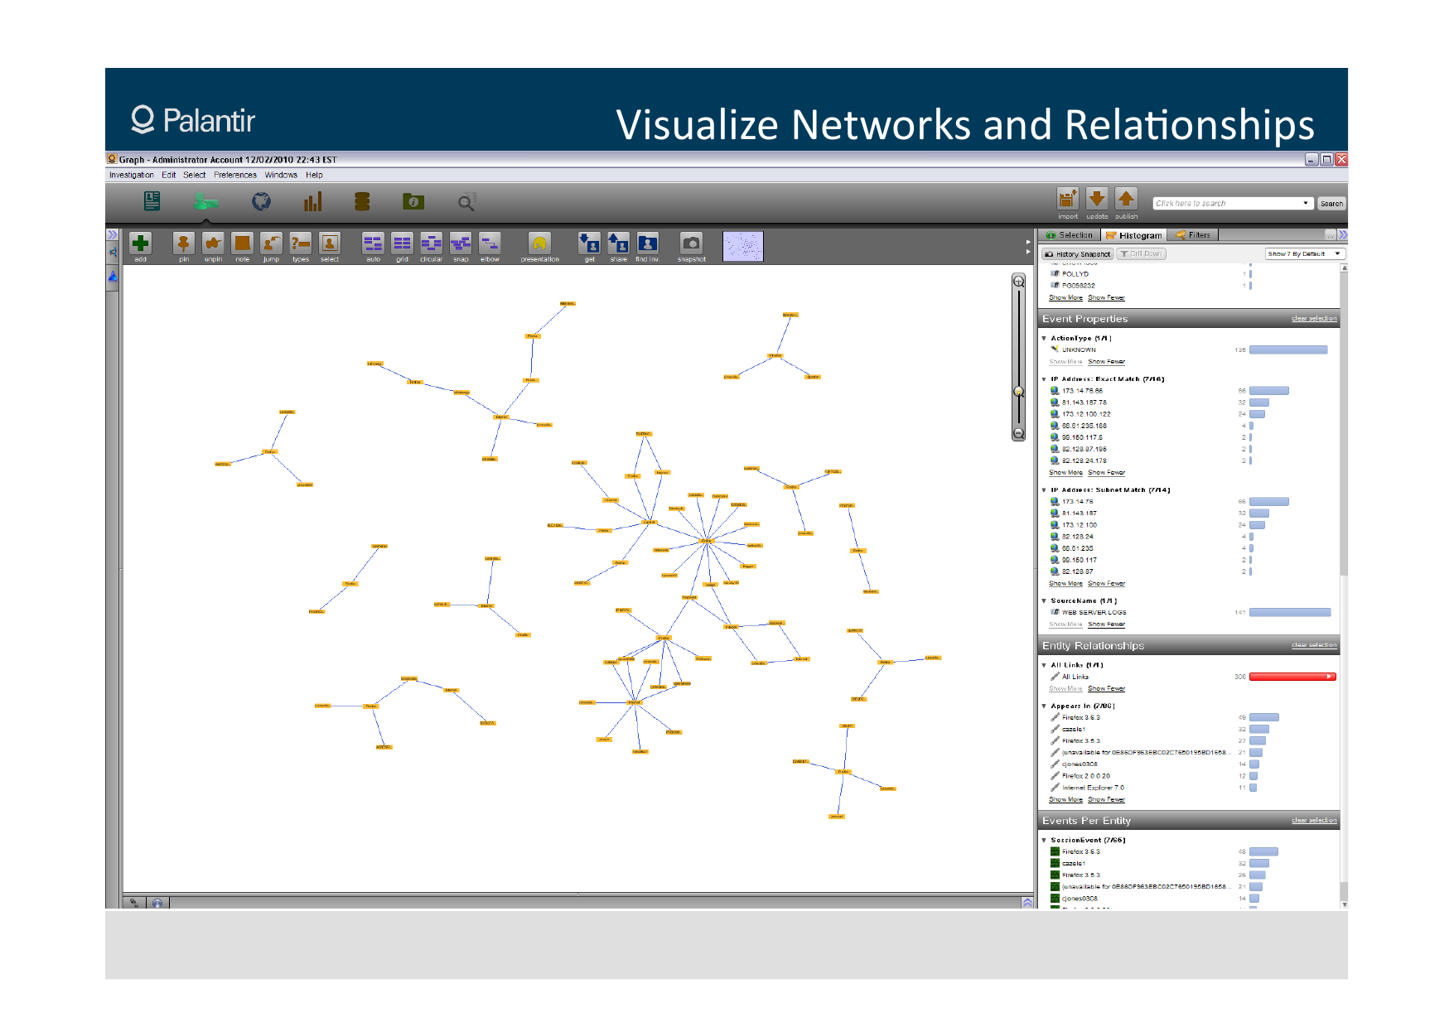
Task: Open the bar chart application icon
Action: coord(312,201)
